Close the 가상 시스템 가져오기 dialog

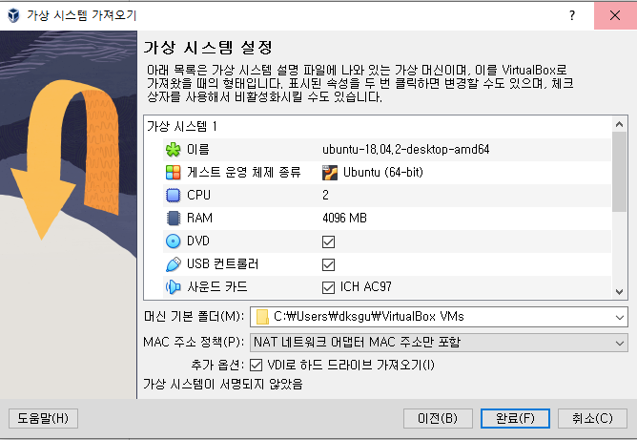615,15
